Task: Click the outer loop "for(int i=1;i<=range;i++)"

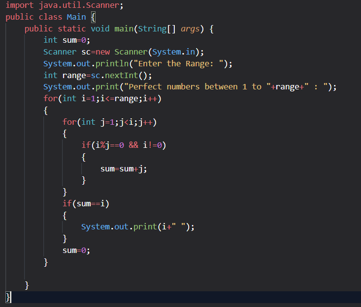Action: pyautogui.click(x=102, y=99)
